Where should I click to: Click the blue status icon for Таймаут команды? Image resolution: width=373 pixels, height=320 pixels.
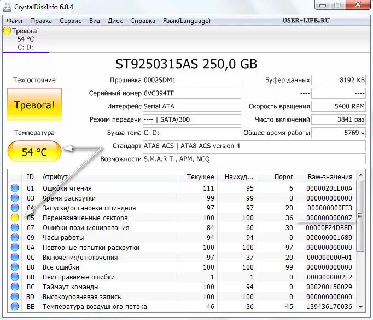15,287
